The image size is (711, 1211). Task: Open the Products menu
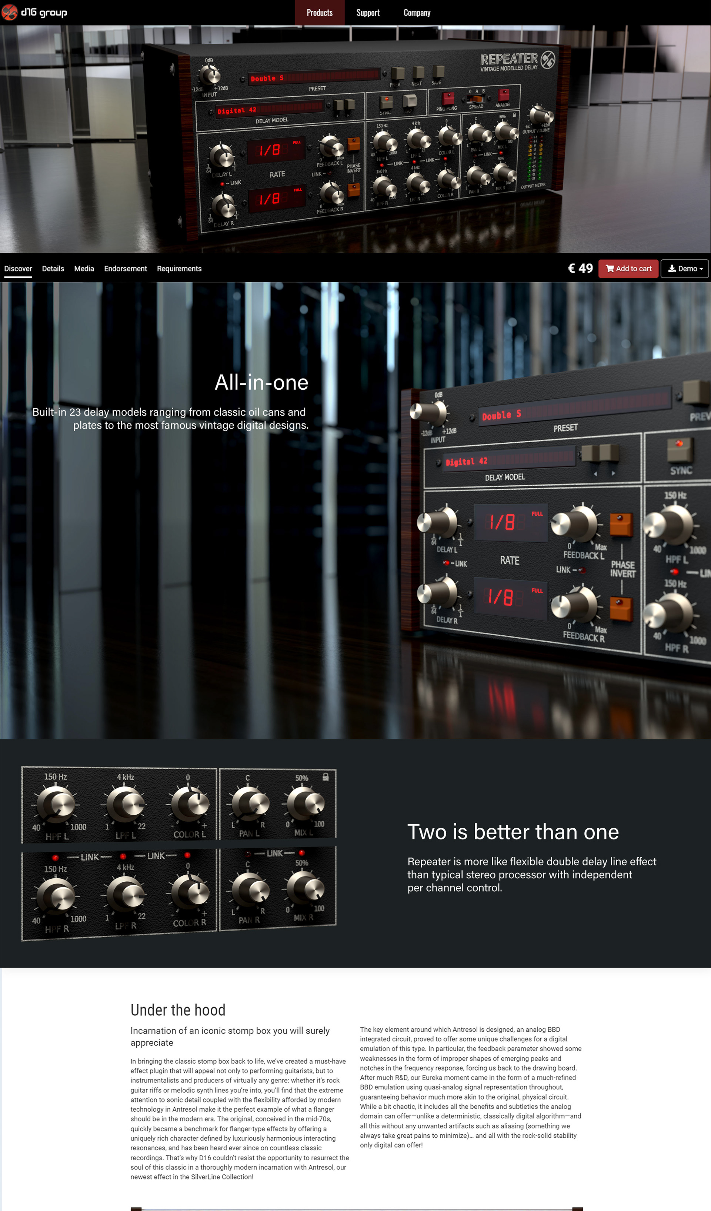point(320,13)
